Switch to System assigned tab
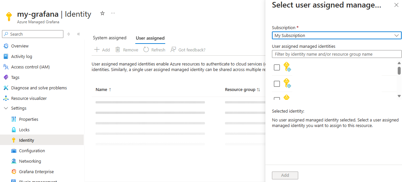 110,38
